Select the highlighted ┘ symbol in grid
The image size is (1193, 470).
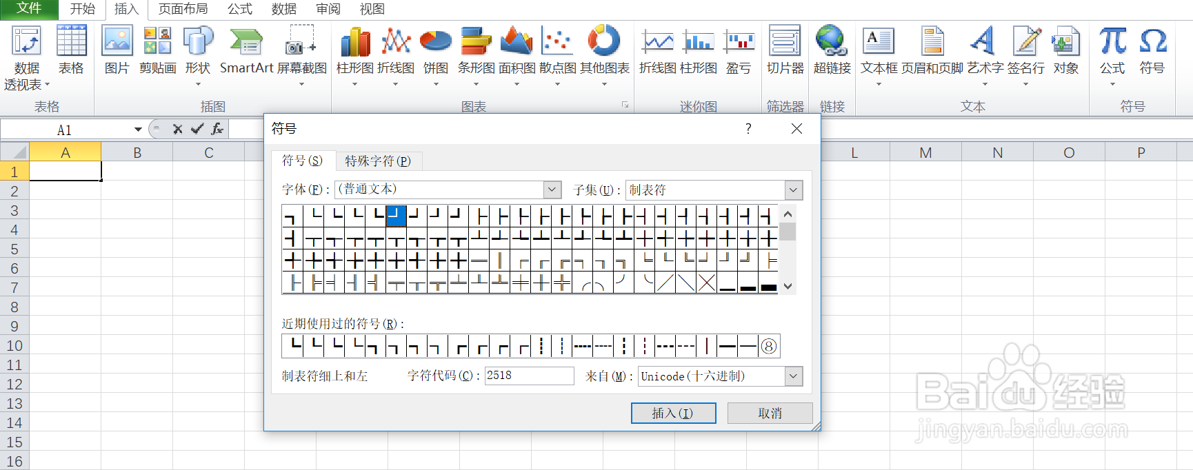(396, 216)
